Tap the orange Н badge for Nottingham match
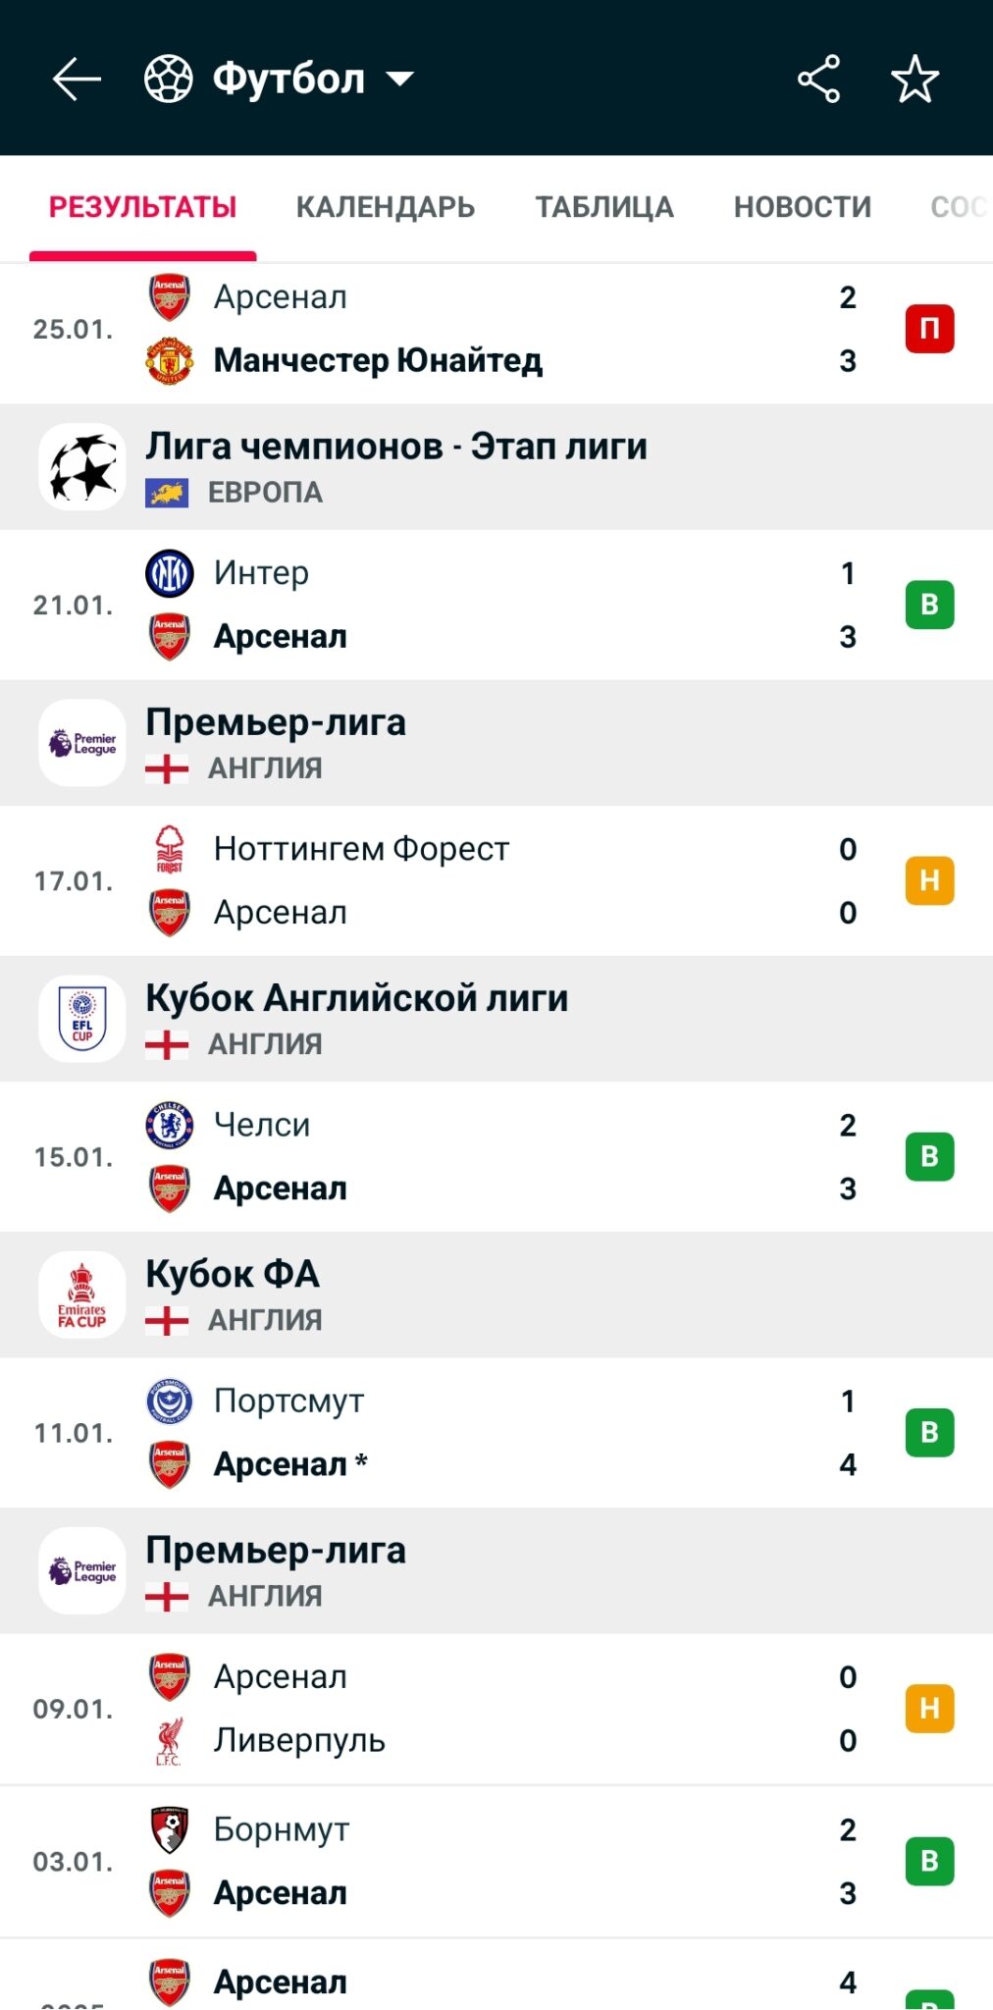993x2010 pixels. [x=929, y=880]
